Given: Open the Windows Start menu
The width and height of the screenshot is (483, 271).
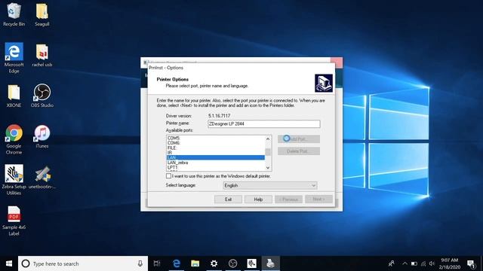Looking at the screenshot, I should 9,263.
